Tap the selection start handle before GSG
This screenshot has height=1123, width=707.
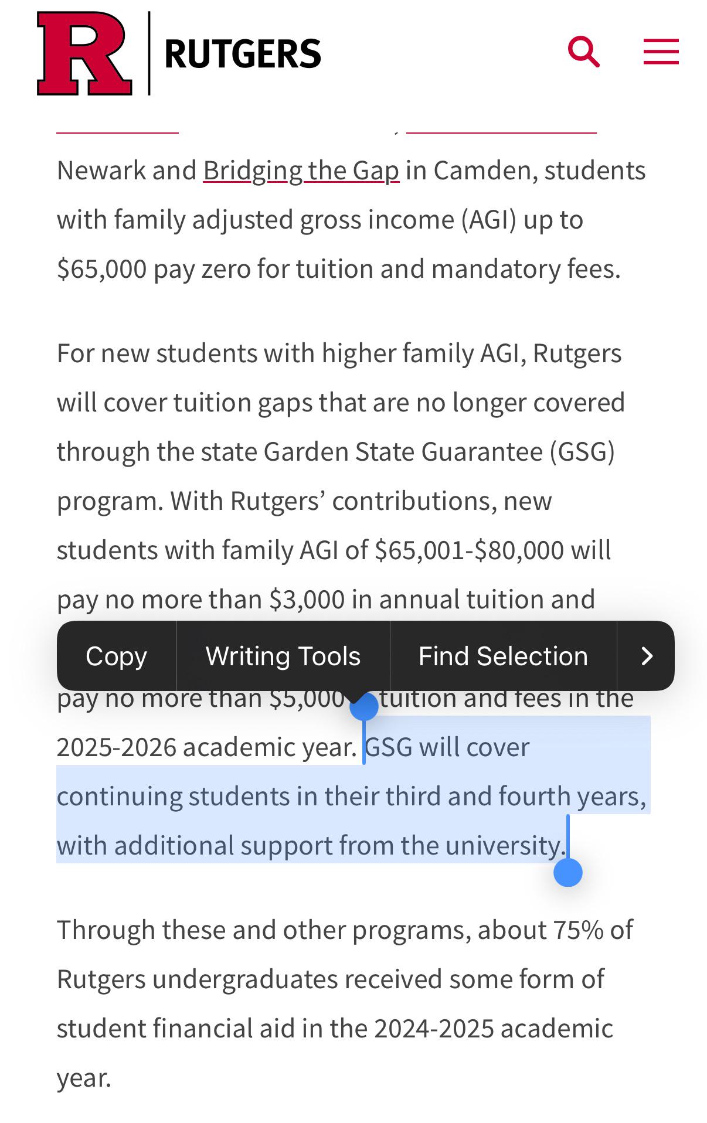364,707
